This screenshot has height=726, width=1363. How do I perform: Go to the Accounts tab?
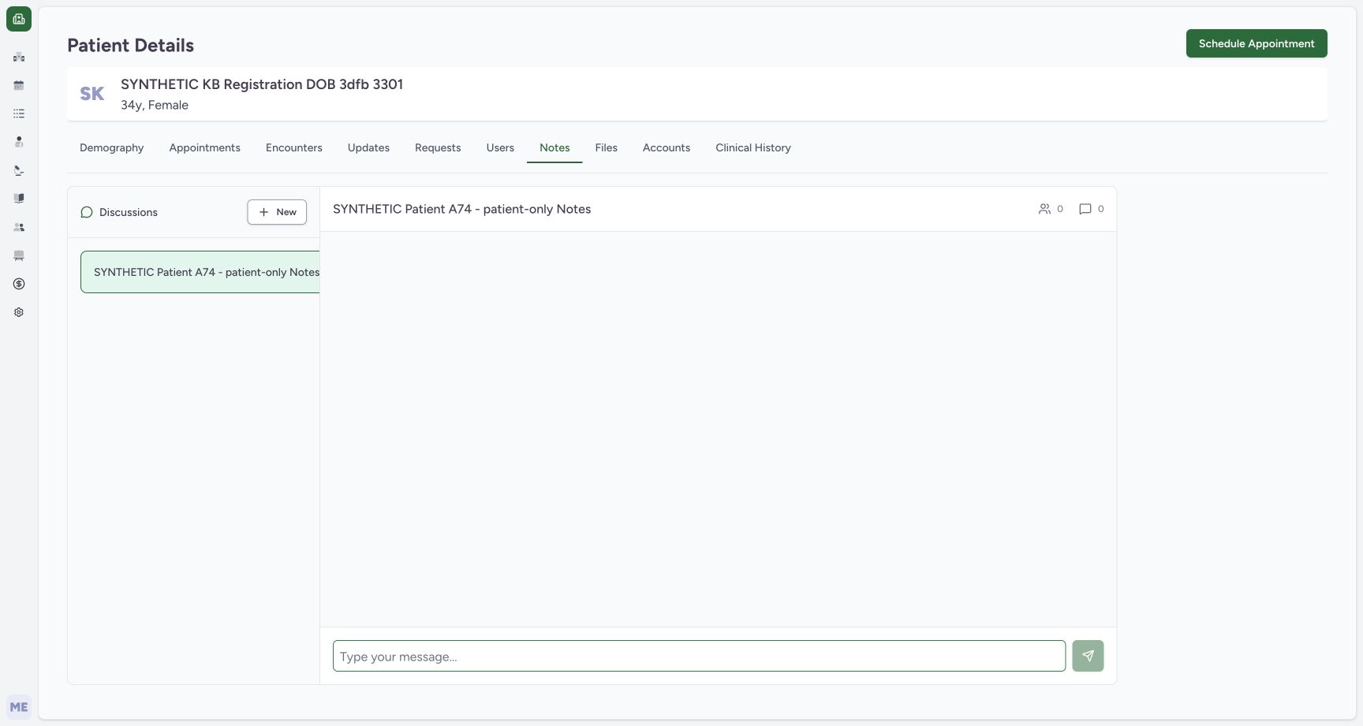point(667,147)
